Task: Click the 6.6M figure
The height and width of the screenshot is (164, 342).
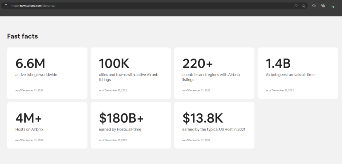Action: point(30,63)
